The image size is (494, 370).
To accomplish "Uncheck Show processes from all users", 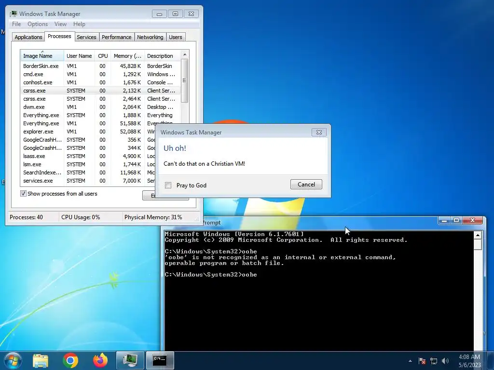I will point(23,194).
